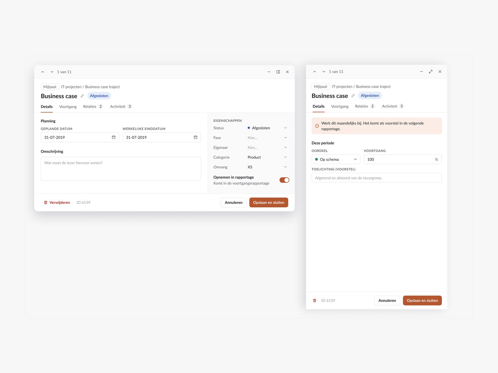
Task: Open calendar picker for Werkelijke einddatum
Action: [x=195, y=137]
